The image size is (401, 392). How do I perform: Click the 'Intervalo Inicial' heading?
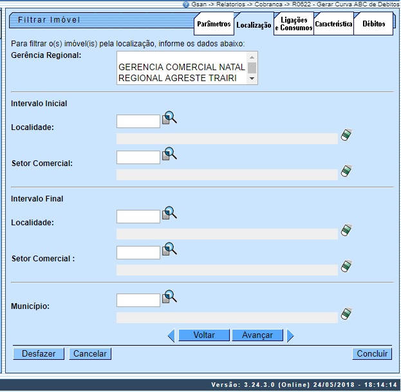pyautogui.click(x=39, y=104)
